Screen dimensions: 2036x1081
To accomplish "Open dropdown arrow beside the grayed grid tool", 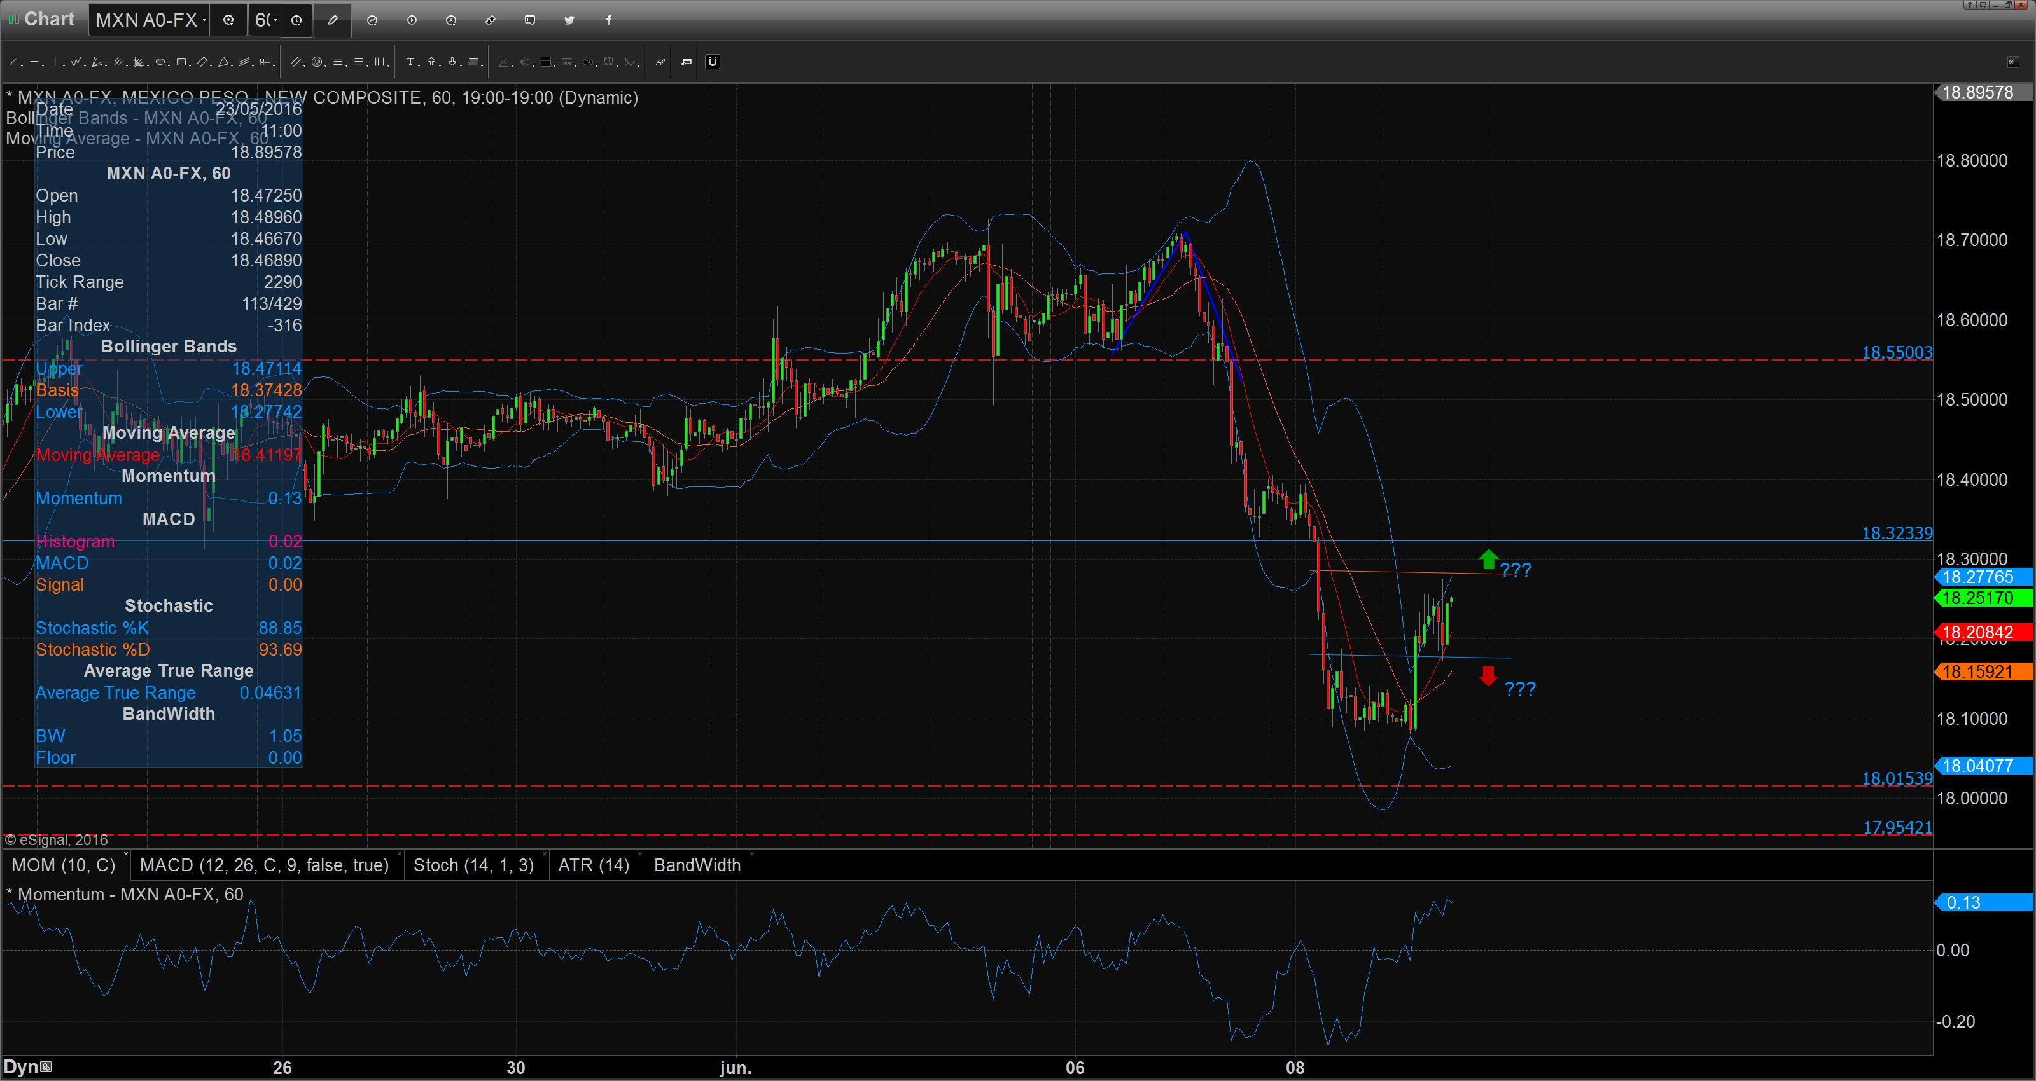I will click(x=555, y=65).
